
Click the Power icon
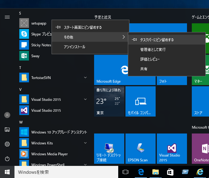[7, 159]
